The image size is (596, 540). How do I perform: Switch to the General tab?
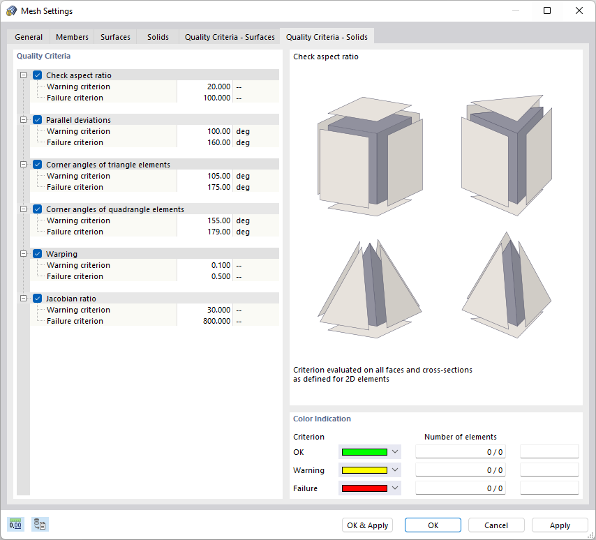29,37
